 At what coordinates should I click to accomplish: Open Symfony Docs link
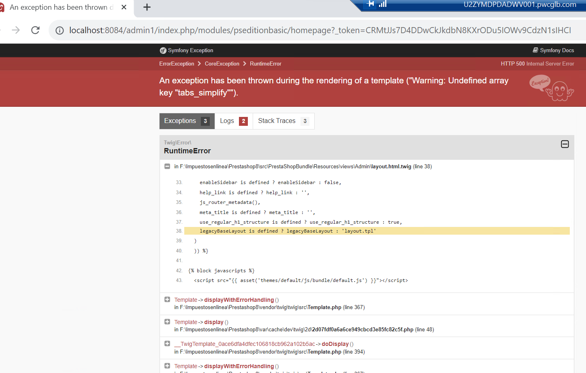[x=557, y=51]
